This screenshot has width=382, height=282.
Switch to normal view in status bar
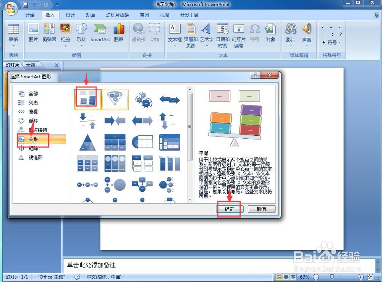pyautogui.click(x=279, y=277)
